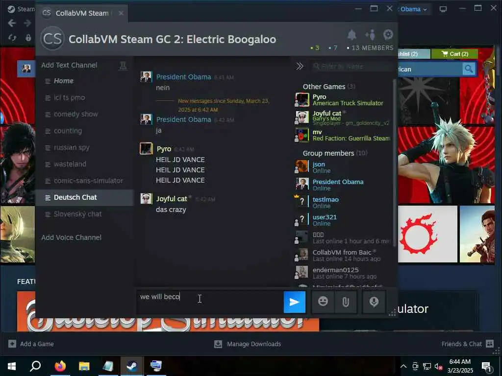This screenshot has height=376, width=502.
Task: Open Friends & Chat grid icon
Action: click(x=490, y=344)
